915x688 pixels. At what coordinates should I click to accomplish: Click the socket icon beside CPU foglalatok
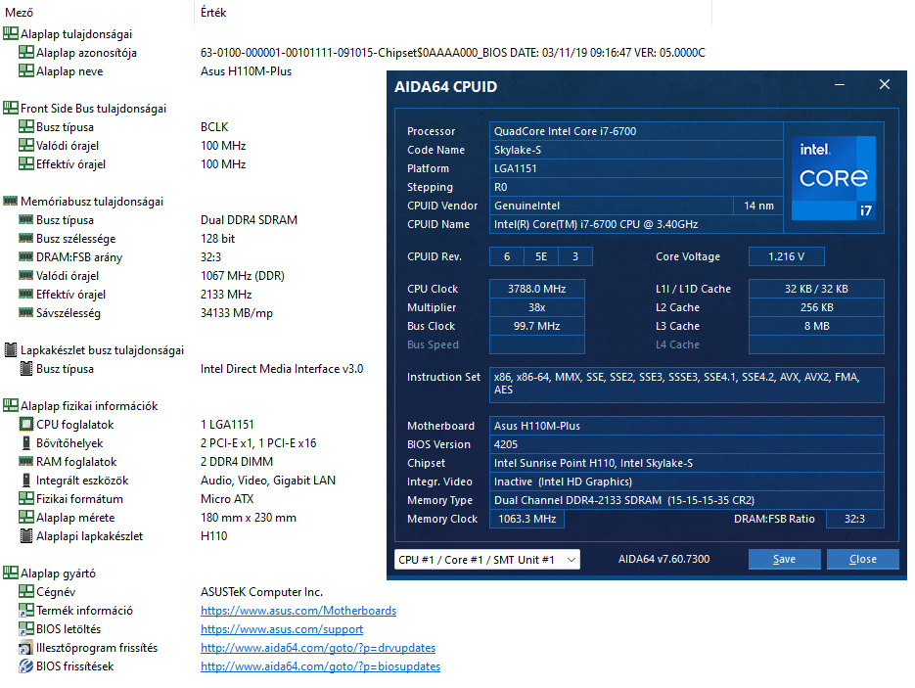26,424
